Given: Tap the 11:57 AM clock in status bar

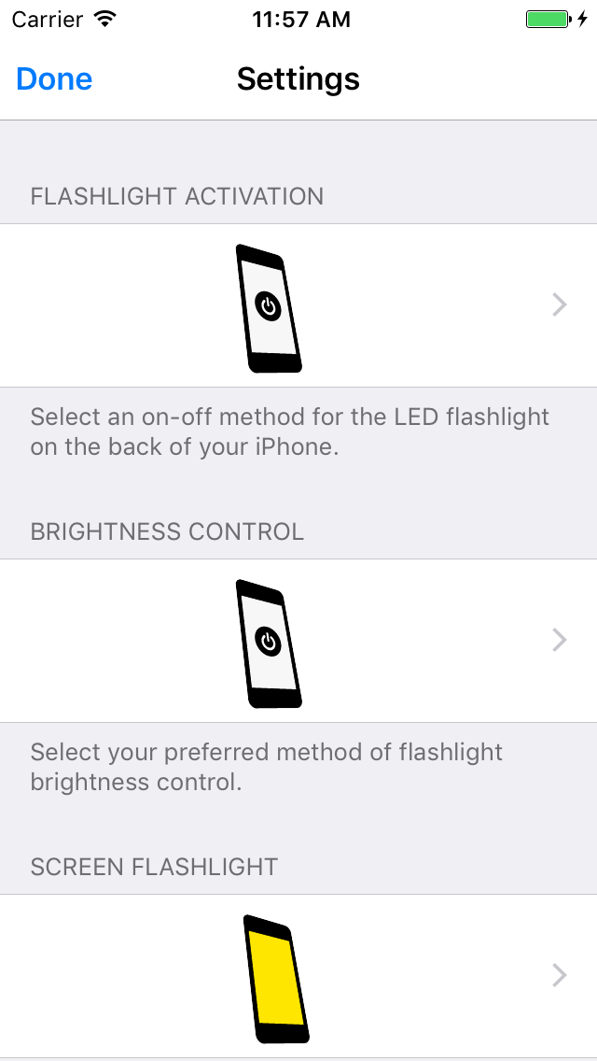Looking at the screenshot, I should [x=300, y=19].
